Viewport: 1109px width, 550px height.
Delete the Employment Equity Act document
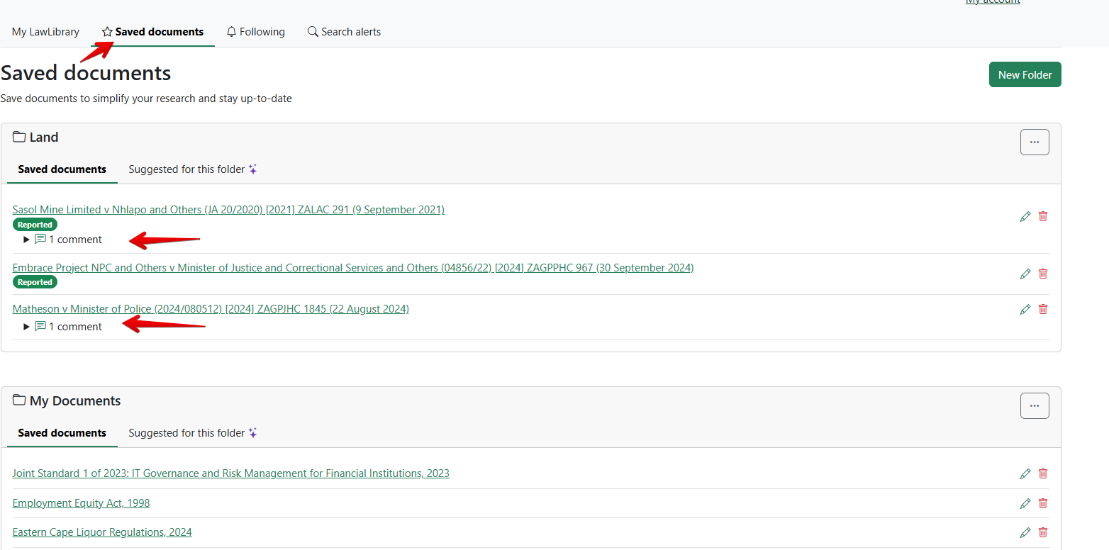[x=1042, y=503]
